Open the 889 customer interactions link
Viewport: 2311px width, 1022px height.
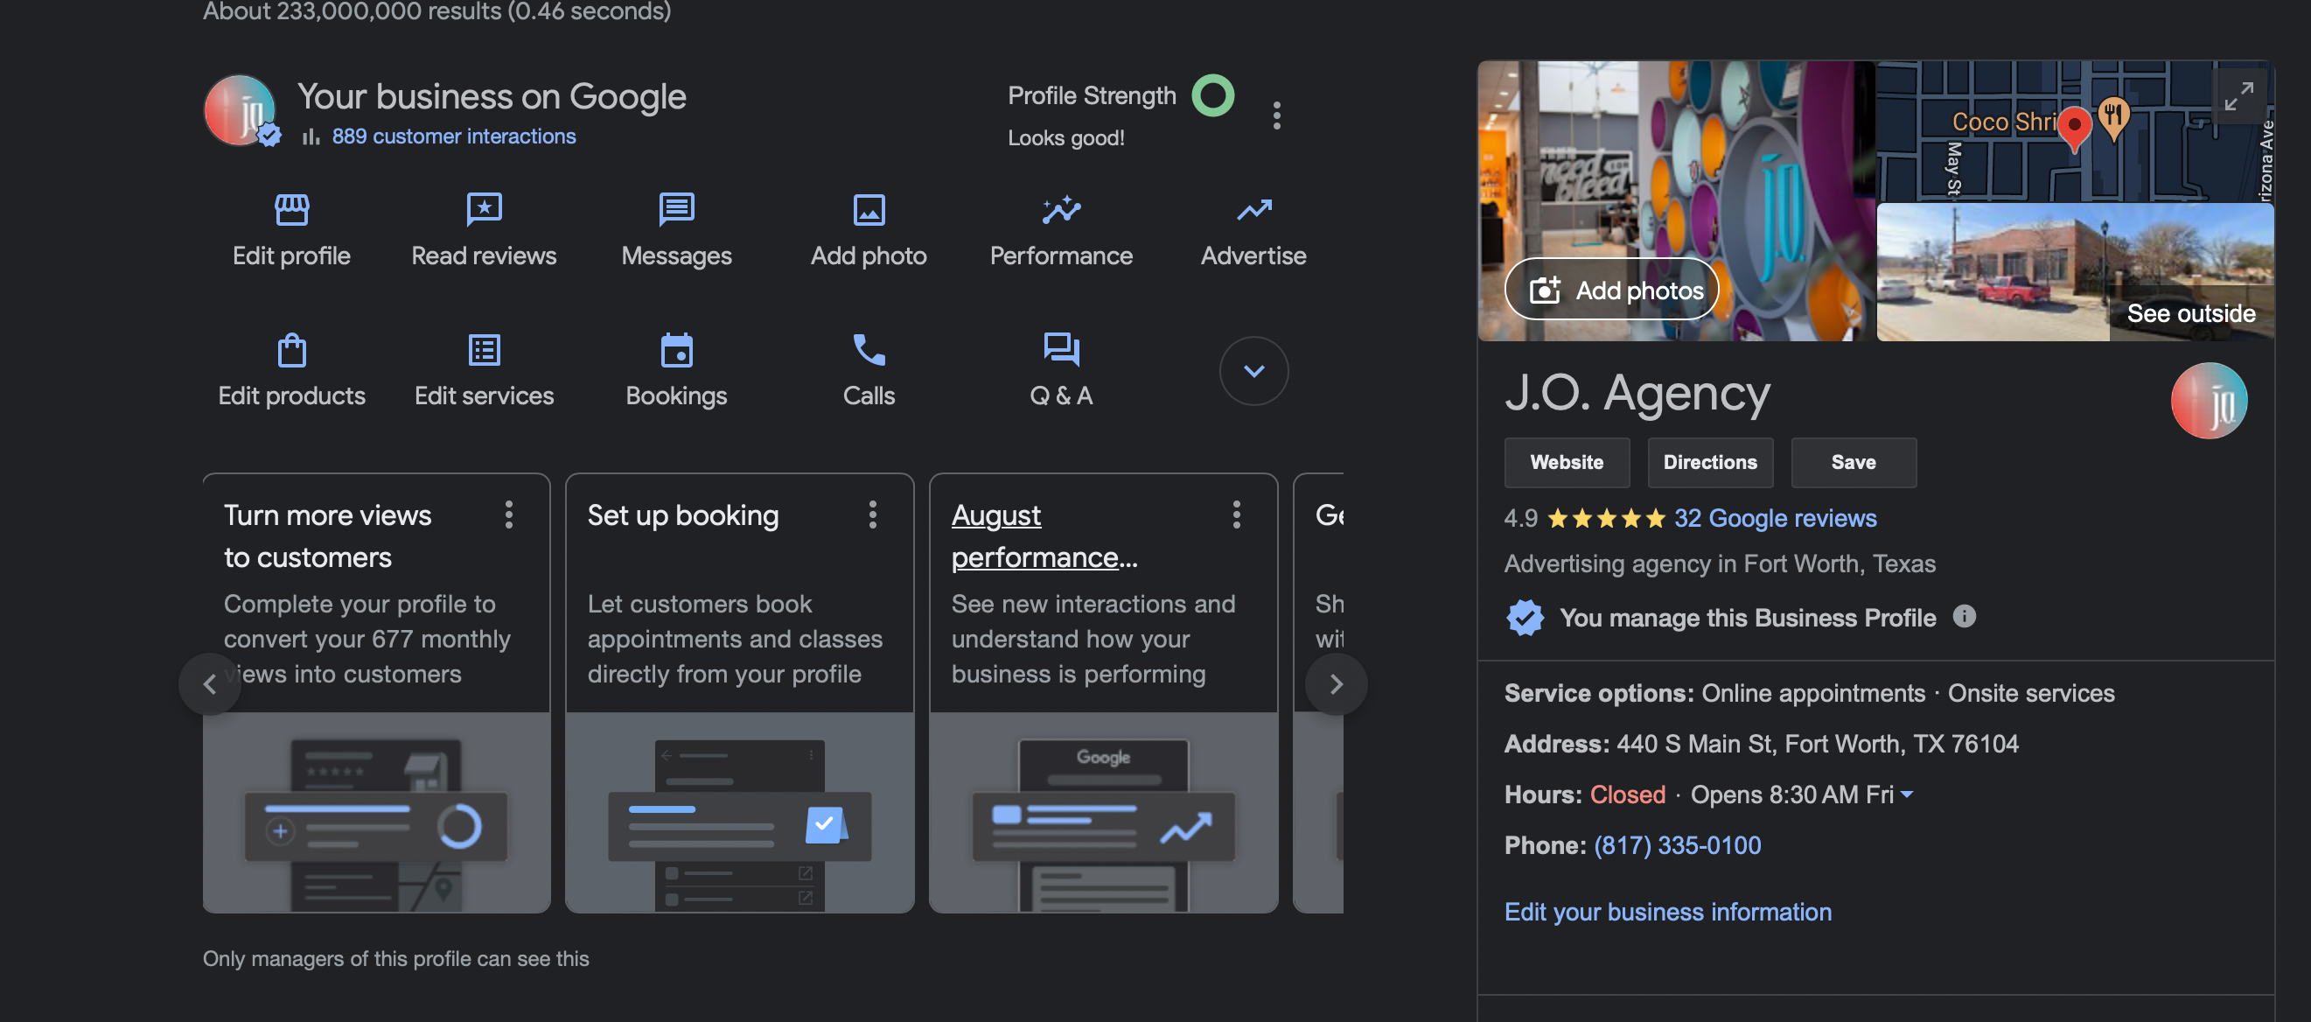[454, 136]
